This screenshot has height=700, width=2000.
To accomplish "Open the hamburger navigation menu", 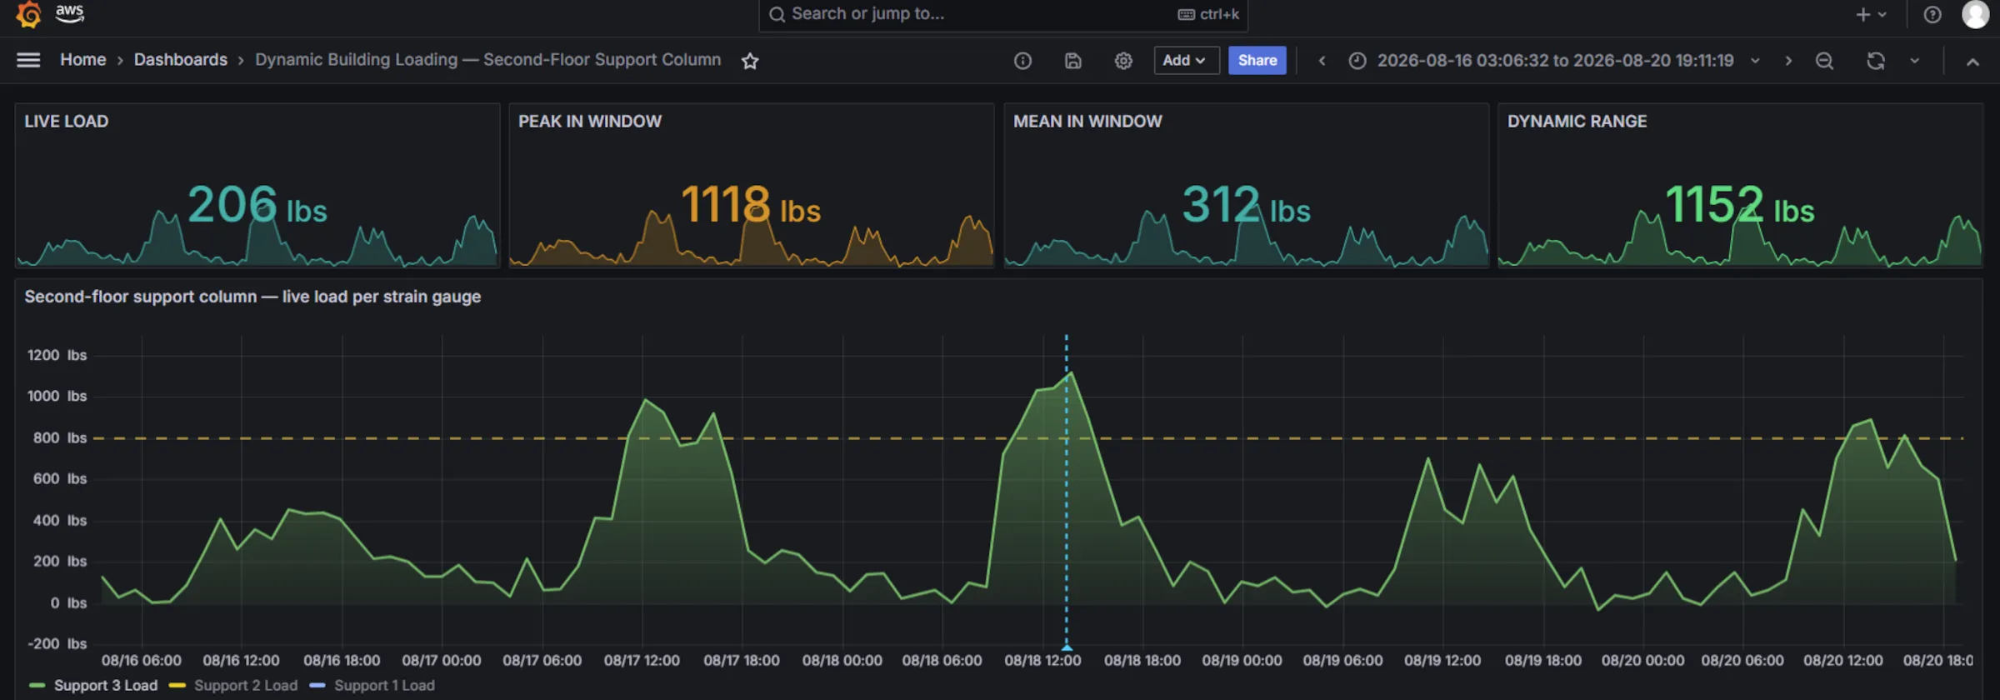I will (x=28, y=60).
